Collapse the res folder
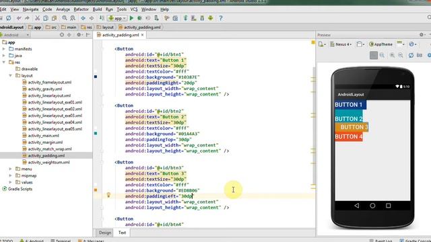This screenshot has width=431, height=242. tap(4, 63)
